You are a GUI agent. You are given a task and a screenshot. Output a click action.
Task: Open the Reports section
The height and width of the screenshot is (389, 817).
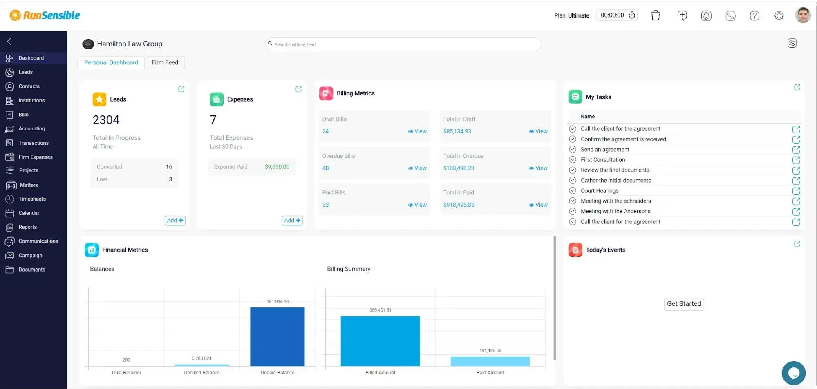pos(27,227)
